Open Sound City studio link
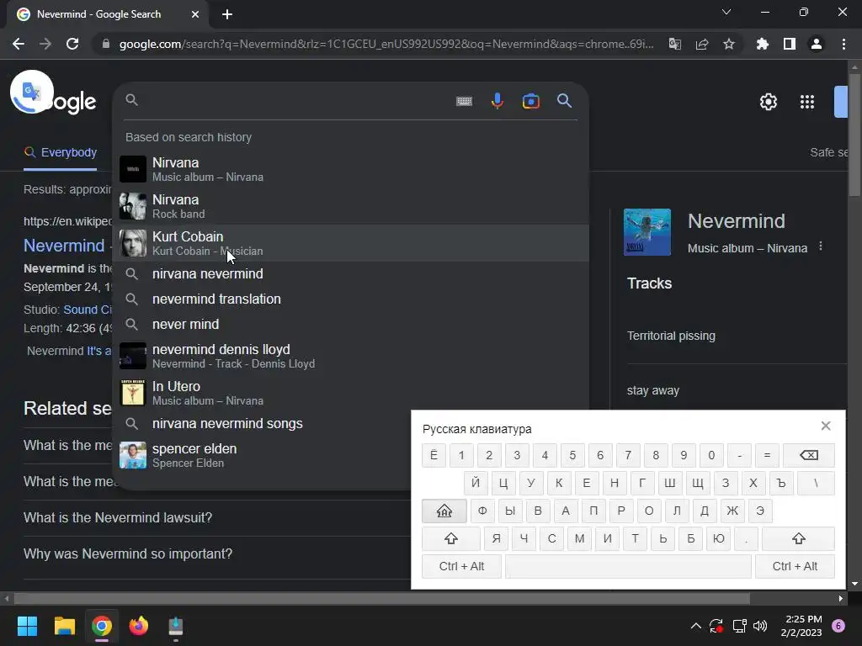This screenshot has width=862, height=646. (88, 310)
